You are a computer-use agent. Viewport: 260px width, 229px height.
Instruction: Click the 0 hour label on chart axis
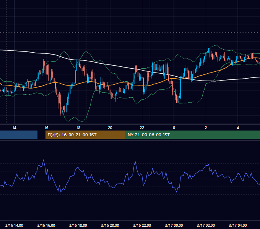(174, 128)
